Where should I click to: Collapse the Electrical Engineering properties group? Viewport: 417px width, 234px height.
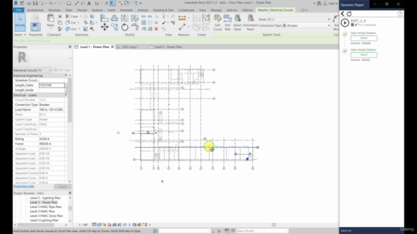point(66,75)
